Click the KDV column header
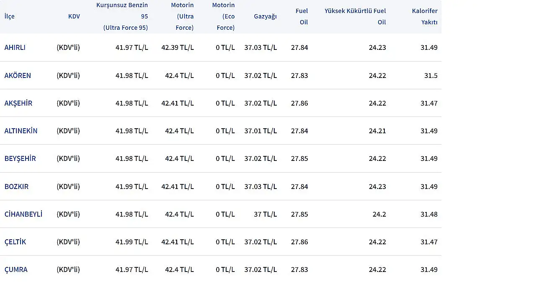Viewport: 536px width, 282px height. (x=74, y=16)
